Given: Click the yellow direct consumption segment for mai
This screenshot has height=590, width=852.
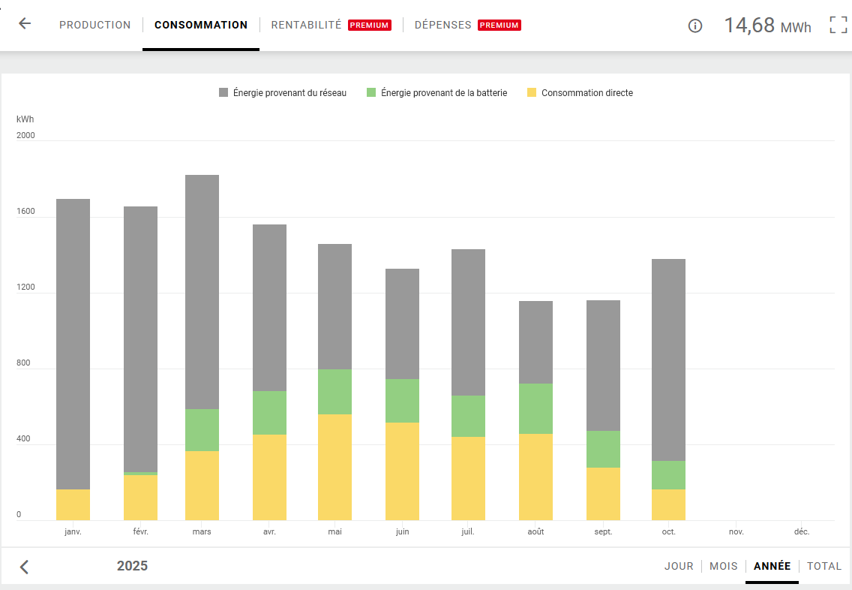Looking at the screenshot, I should [x=334, y=467].
